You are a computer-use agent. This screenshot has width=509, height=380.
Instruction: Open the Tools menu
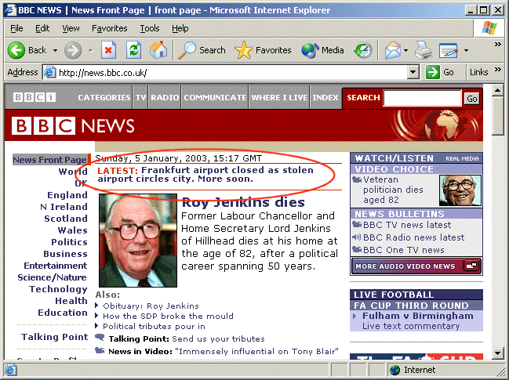(x=150, y=28)
